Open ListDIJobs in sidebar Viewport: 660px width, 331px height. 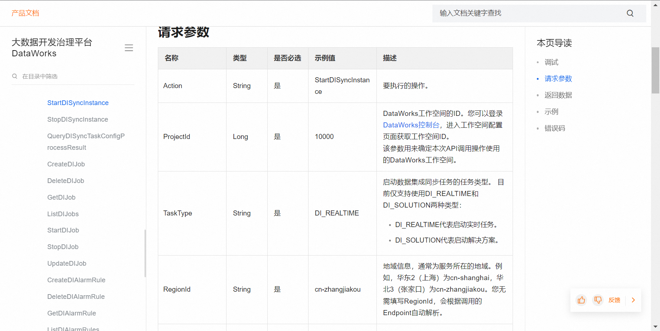tap(63, 214)
